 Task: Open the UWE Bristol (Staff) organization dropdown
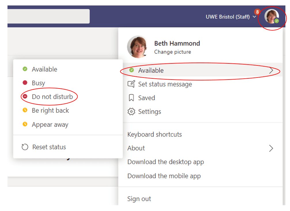point(231,17)
